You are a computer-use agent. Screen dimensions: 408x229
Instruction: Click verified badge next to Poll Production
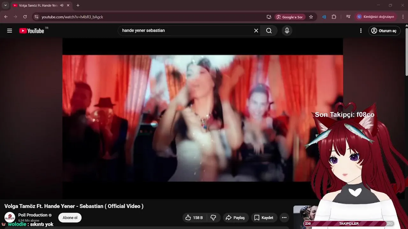pyautogui.click(x=50, y=215)
